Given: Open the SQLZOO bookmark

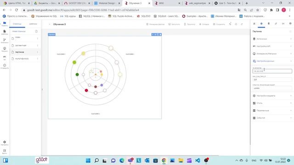Looking at the screenshot, I should click(144, 16).
